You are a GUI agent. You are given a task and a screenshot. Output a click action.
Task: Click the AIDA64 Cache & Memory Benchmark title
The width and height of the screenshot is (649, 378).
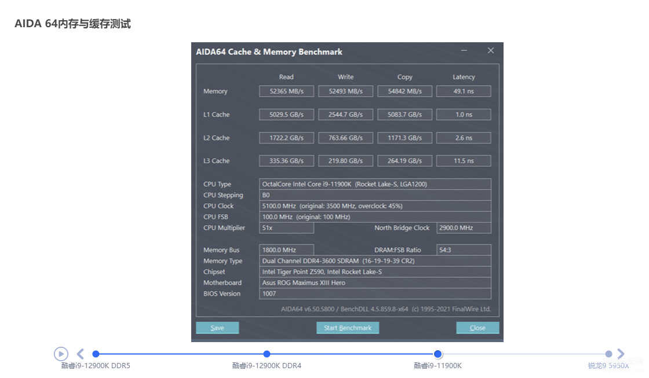click(269, 52)
